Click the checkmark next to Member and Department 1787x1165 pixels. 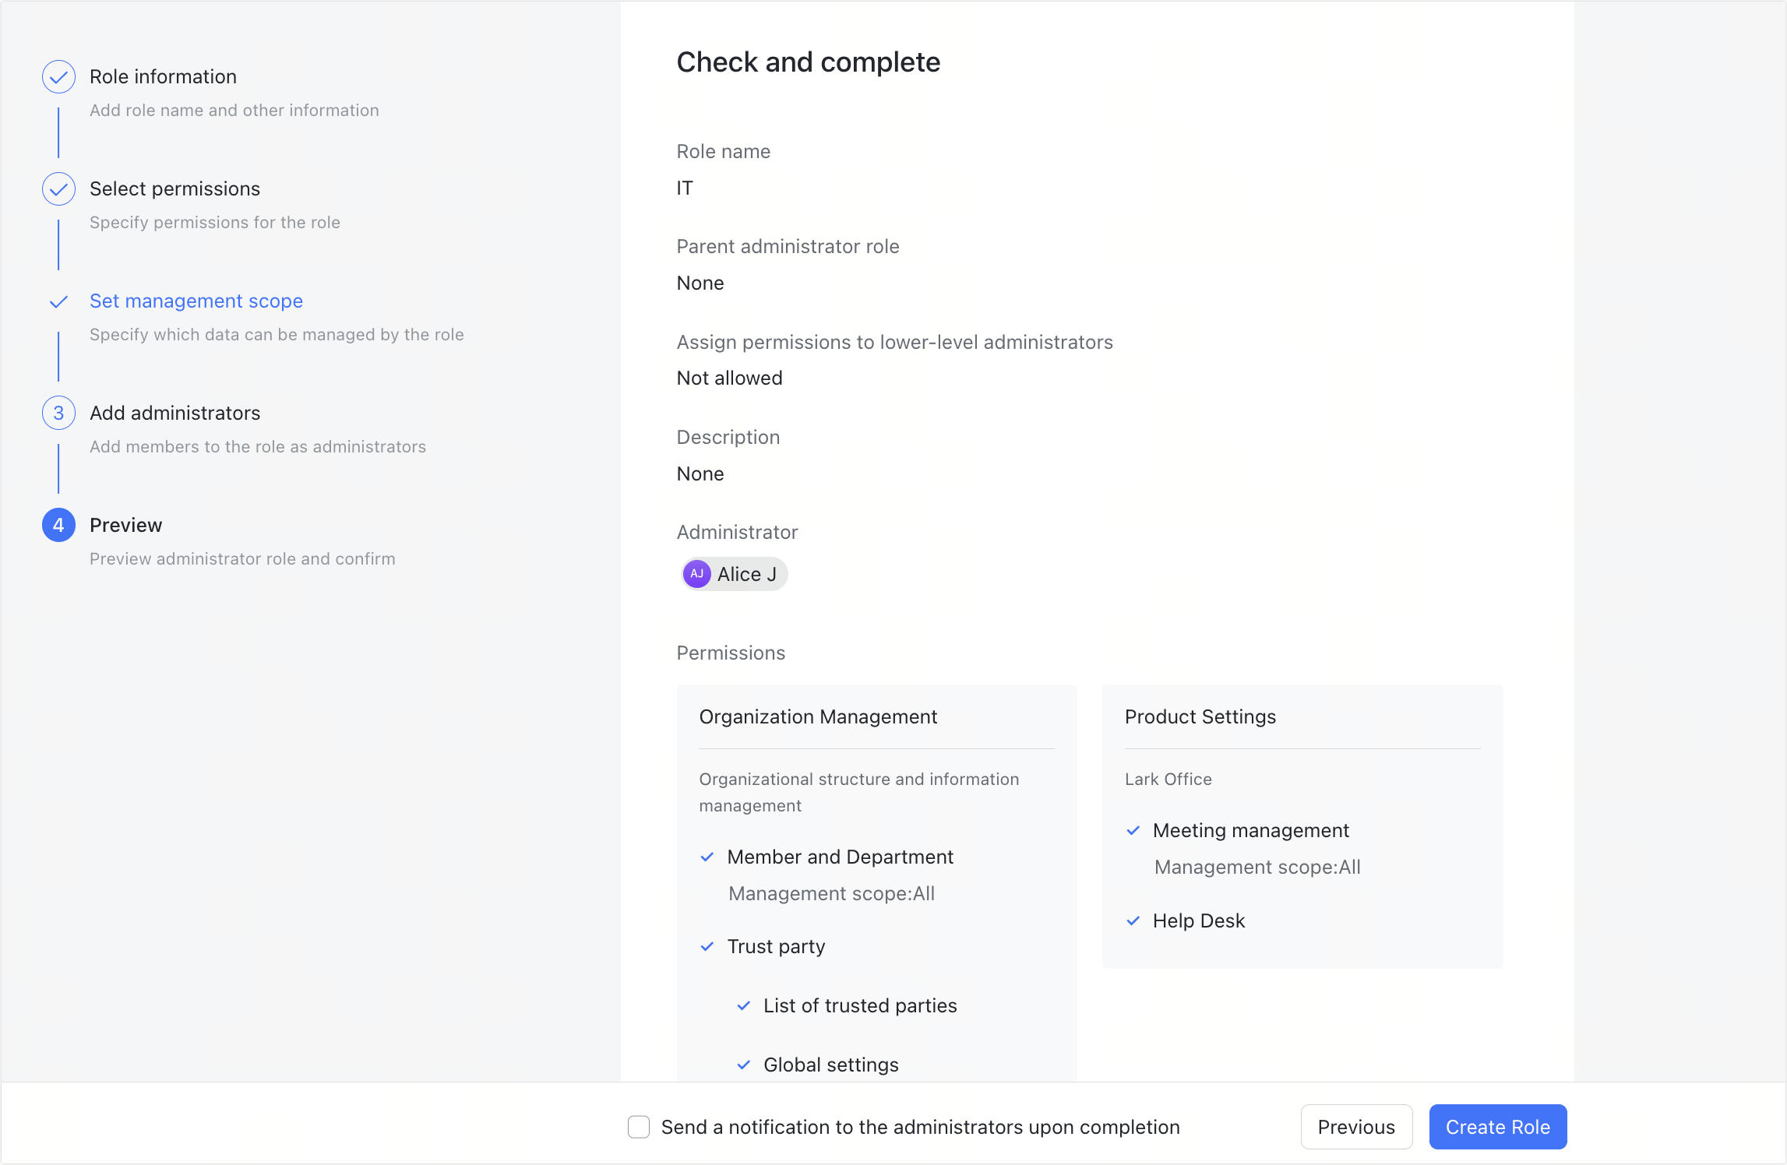(x=707, y=857)
